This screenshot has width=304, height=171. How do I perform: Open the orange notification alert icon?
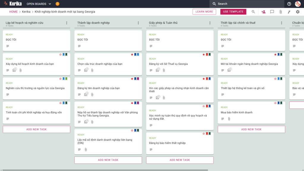[57, 4]
